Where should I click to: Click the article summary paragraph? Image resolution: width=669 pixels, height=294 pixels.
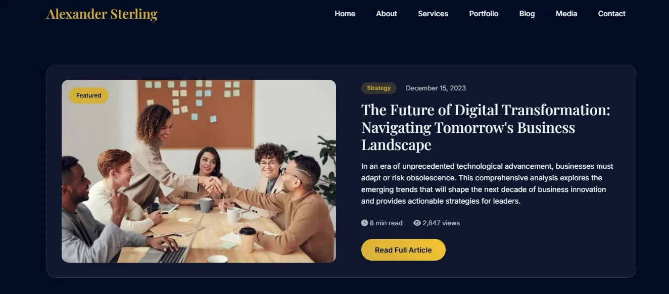487,183
